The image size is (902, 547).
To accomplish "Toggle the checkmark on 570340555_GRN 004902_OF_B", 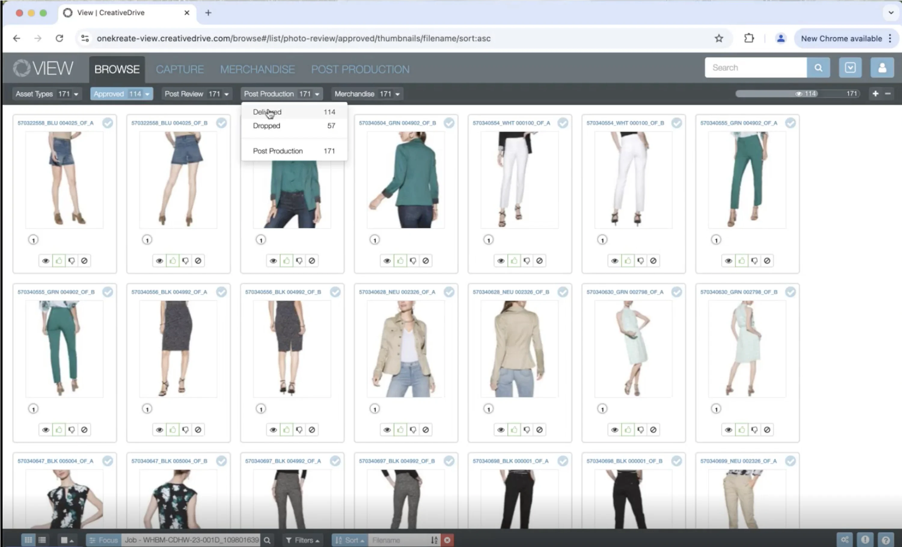I will [108, 292].
